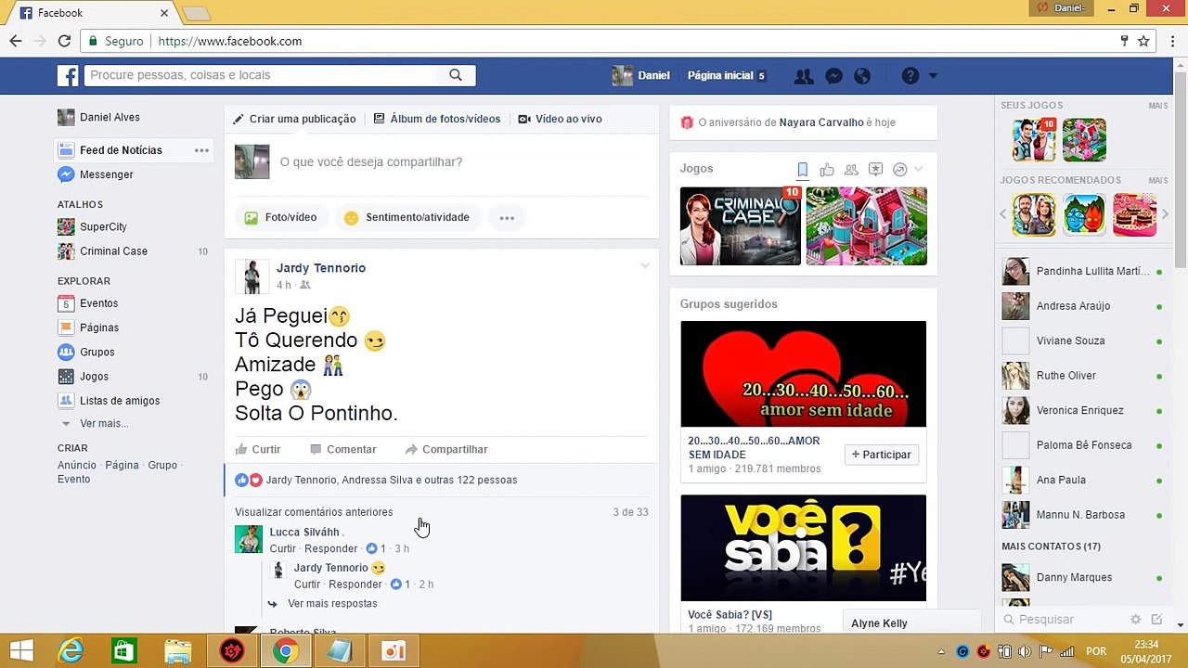Open the Chrome icon on the taskbar
Screen dimensions: 1188x668
coord(286,651)
